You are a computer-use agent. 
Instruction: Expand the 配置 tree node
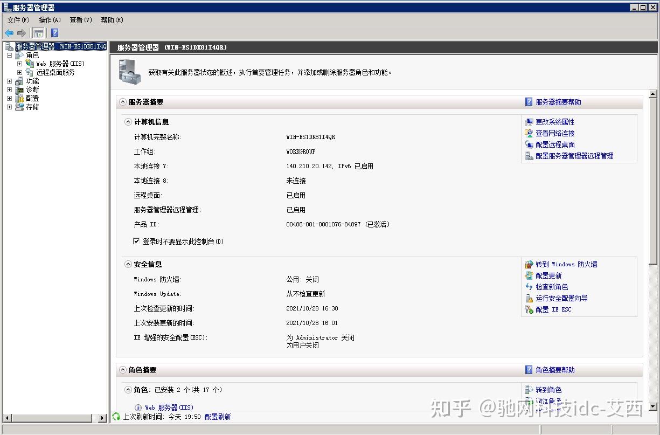tap(9, 98)
